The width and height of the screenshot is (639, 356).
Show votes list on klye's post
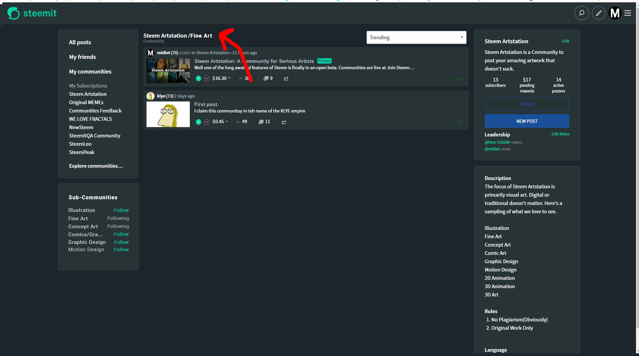click(x=242, y=122)
